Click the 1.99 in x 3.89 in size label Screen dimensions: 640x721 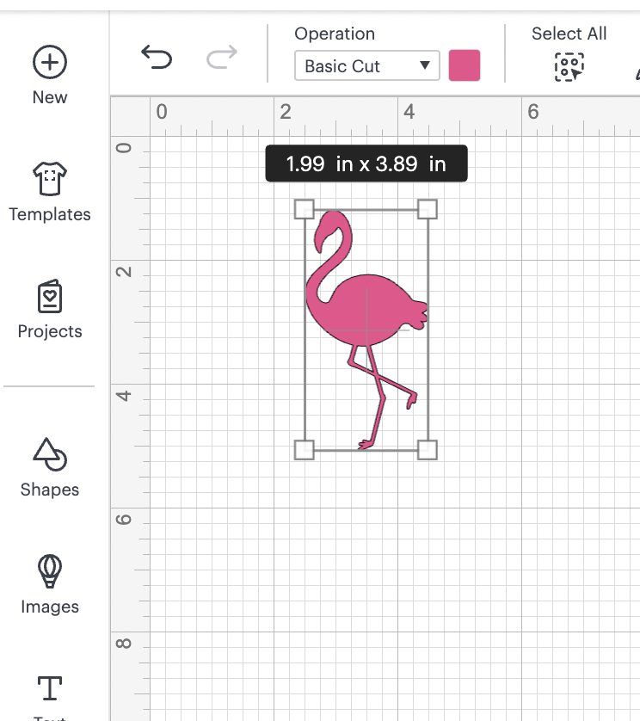(x=366, y=163)
